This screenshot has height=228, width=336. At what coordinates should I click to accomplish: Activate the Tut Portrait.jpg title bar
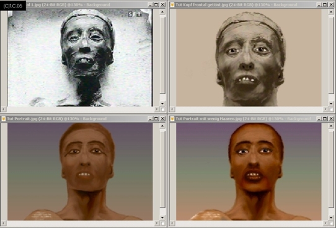(x=74, y=118)
